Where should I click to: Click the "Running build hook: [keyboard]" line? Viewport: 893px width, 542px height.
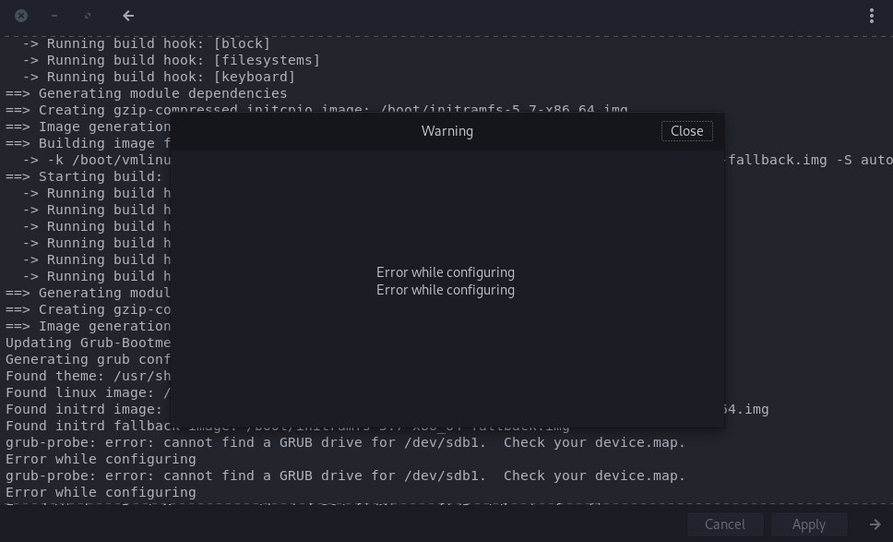pos(159,77)
